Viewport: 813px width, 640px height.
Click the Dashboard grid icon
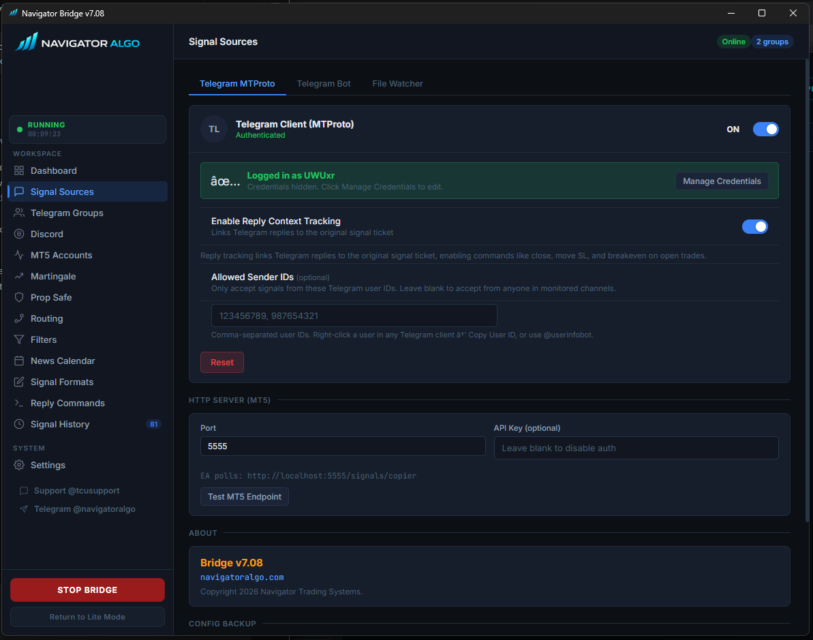19,170
